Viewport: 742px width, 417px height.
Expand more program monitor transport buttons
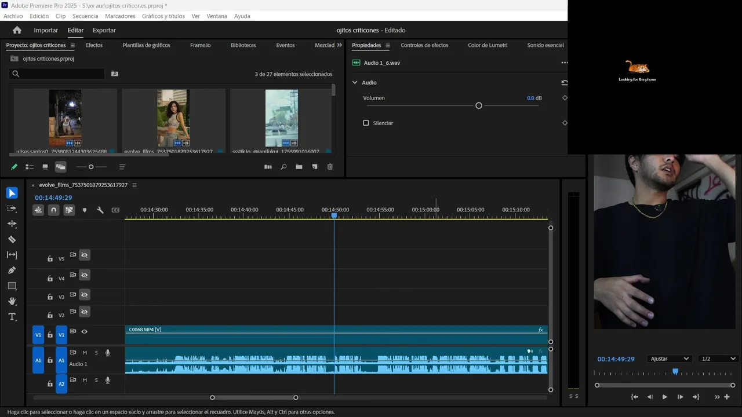717,397
